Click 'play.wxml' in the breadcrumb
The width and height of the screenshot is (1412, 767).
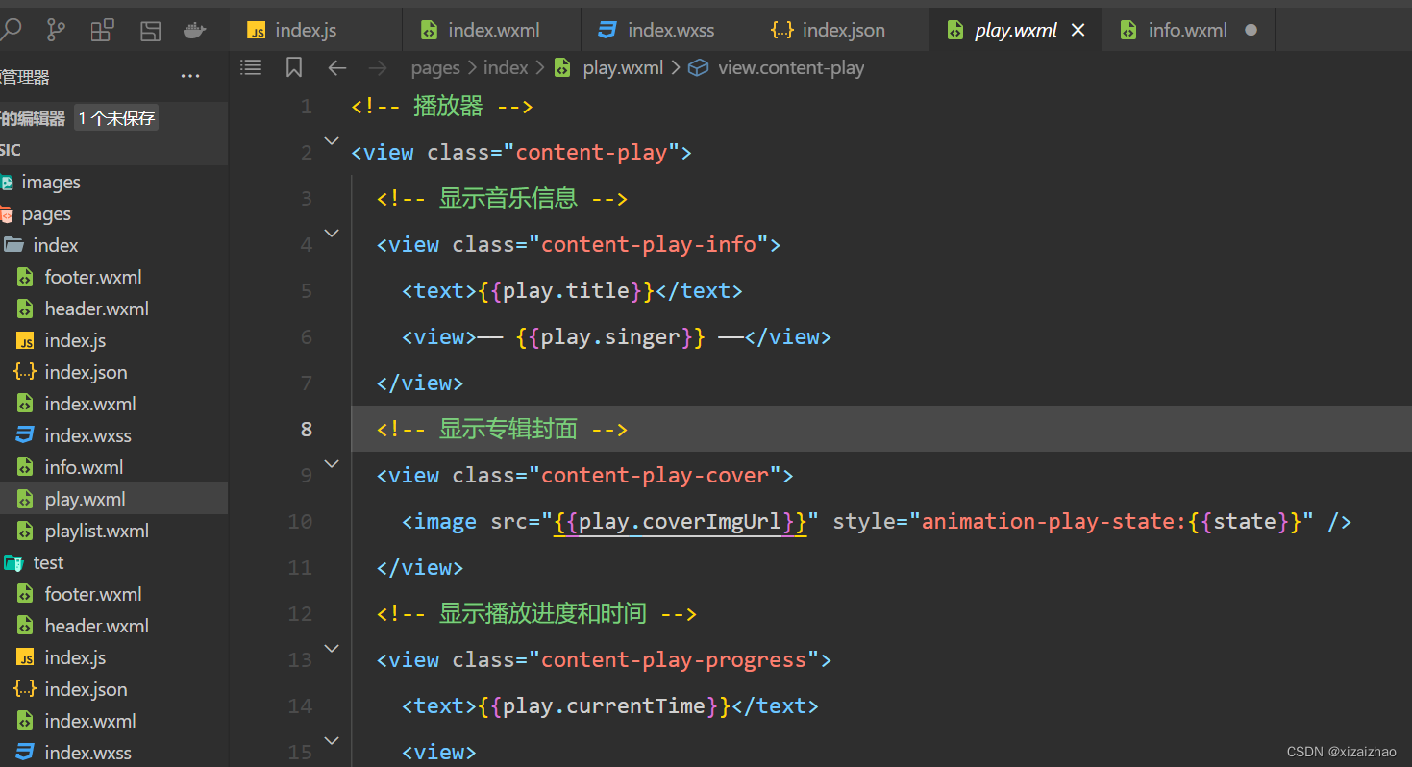tap(623, 68)
